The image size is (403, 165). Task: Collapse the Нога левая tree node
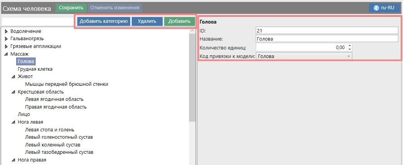coord(14,122)
